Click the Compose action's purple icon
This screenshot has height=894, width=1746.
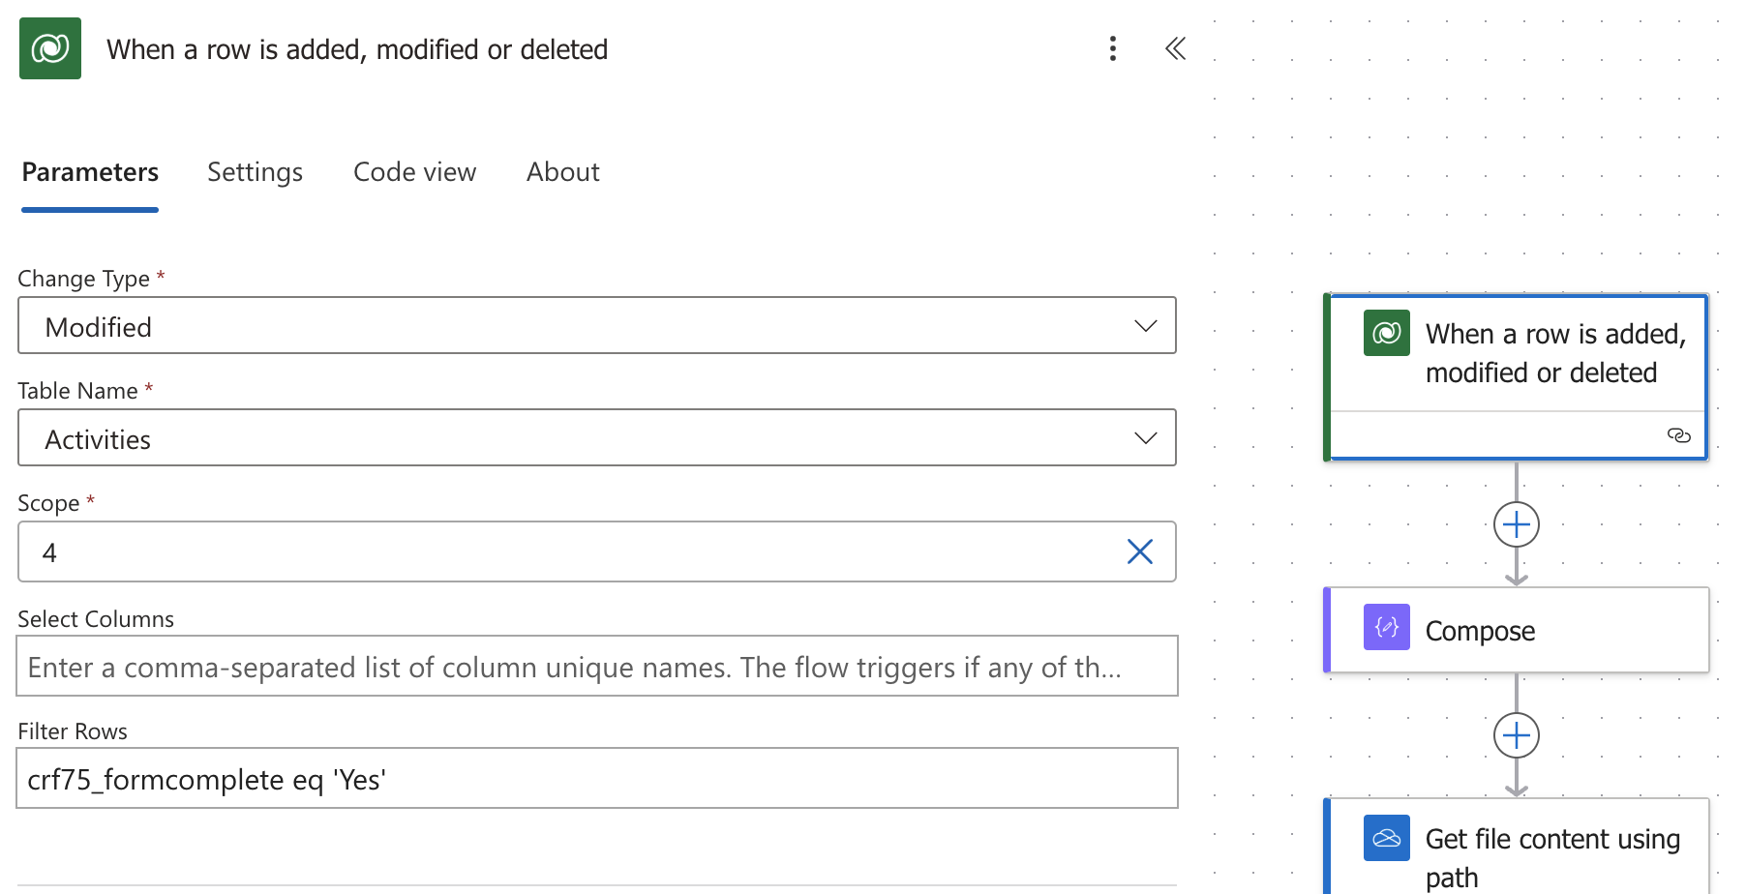1386,627
